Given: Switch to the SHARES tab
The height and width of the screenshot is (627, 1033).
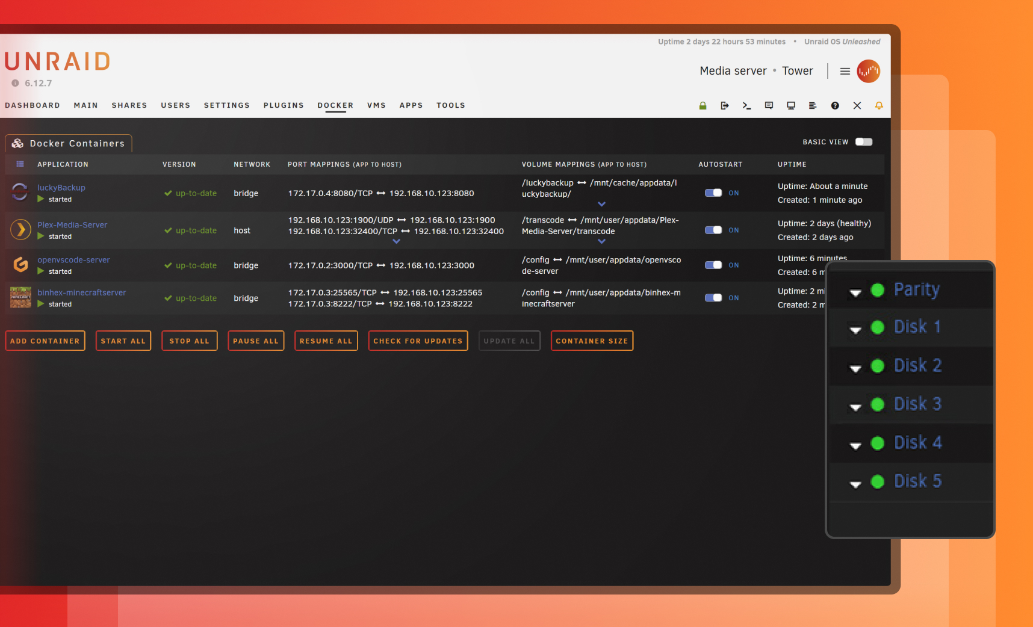Looking at the screenshot, I should pyautogui.click(x=129, y=105).
